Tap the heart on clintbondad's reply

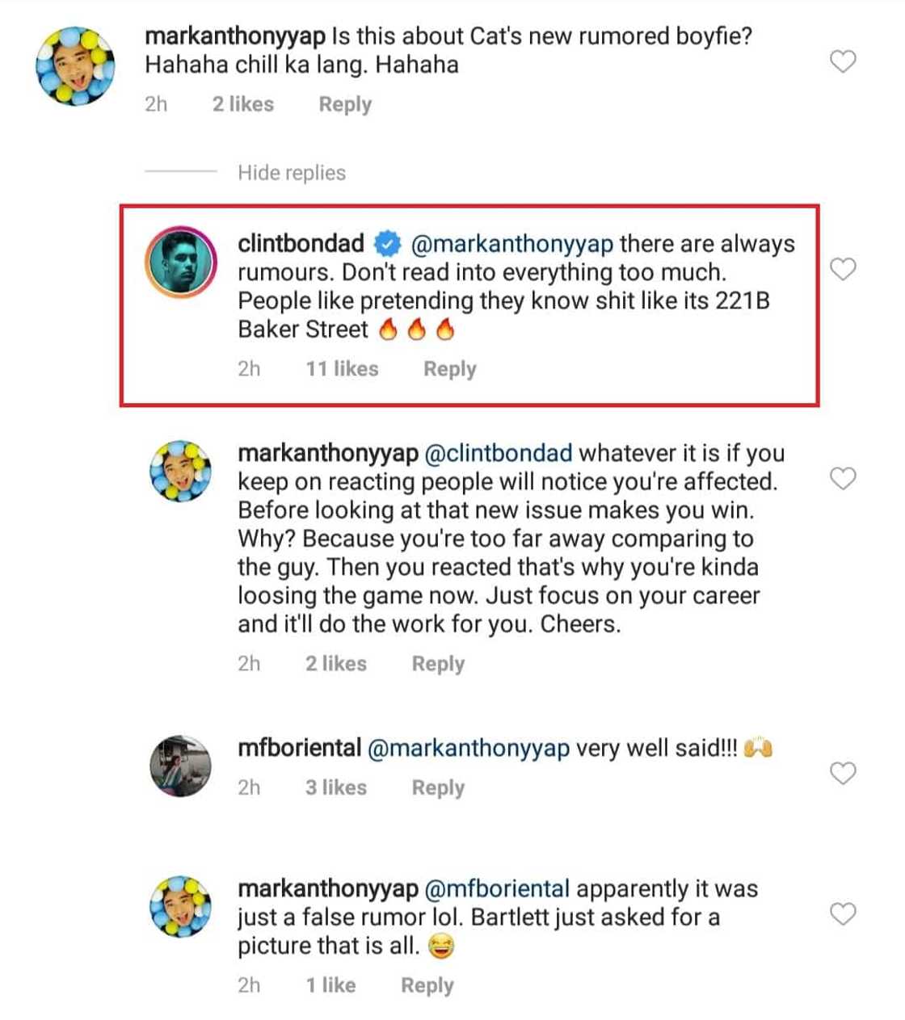pos(843,269)
